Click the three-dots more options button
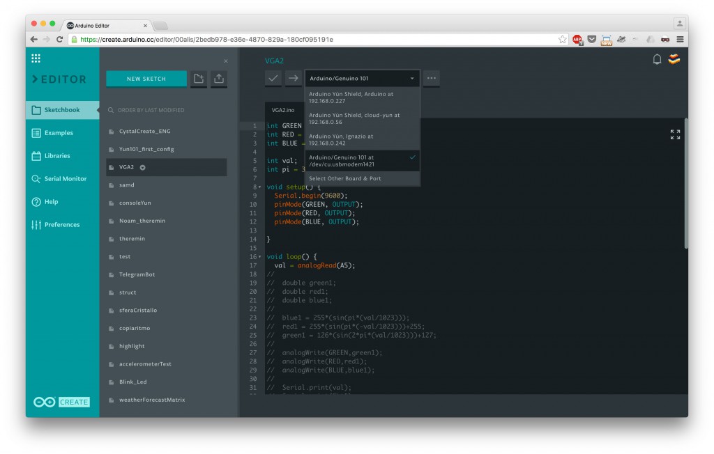The height and width of the screenshot is (454, 714). 431,78
